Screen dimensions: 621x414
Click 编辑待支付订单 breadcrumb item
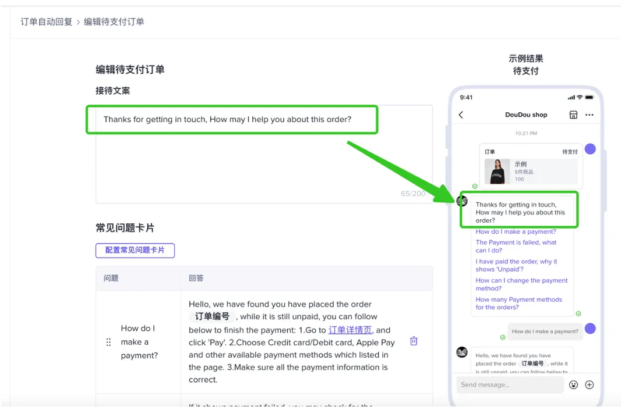click(114, 22)
